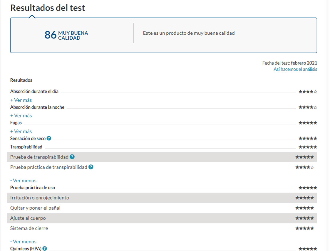
Task: Click star rating for Irritación o enrojecimiento
Action: click(304, 198)
